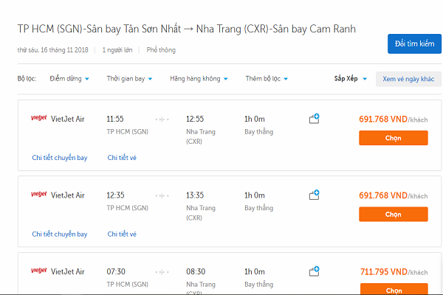Screen dimensions: 443x295
Task: Choose the 11:55 VietJet flight with Chọn
Action: (394, 138)
